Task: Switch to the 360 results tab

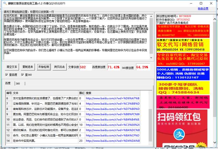Action: [x=18, y=84]
